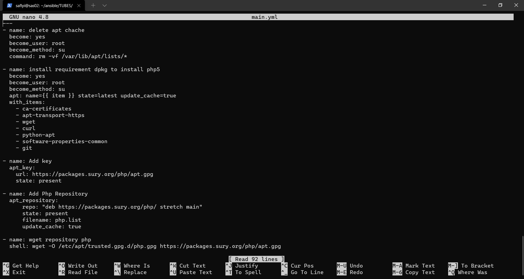Click the '- software-properties-common' list item

[x=62, y=141]
